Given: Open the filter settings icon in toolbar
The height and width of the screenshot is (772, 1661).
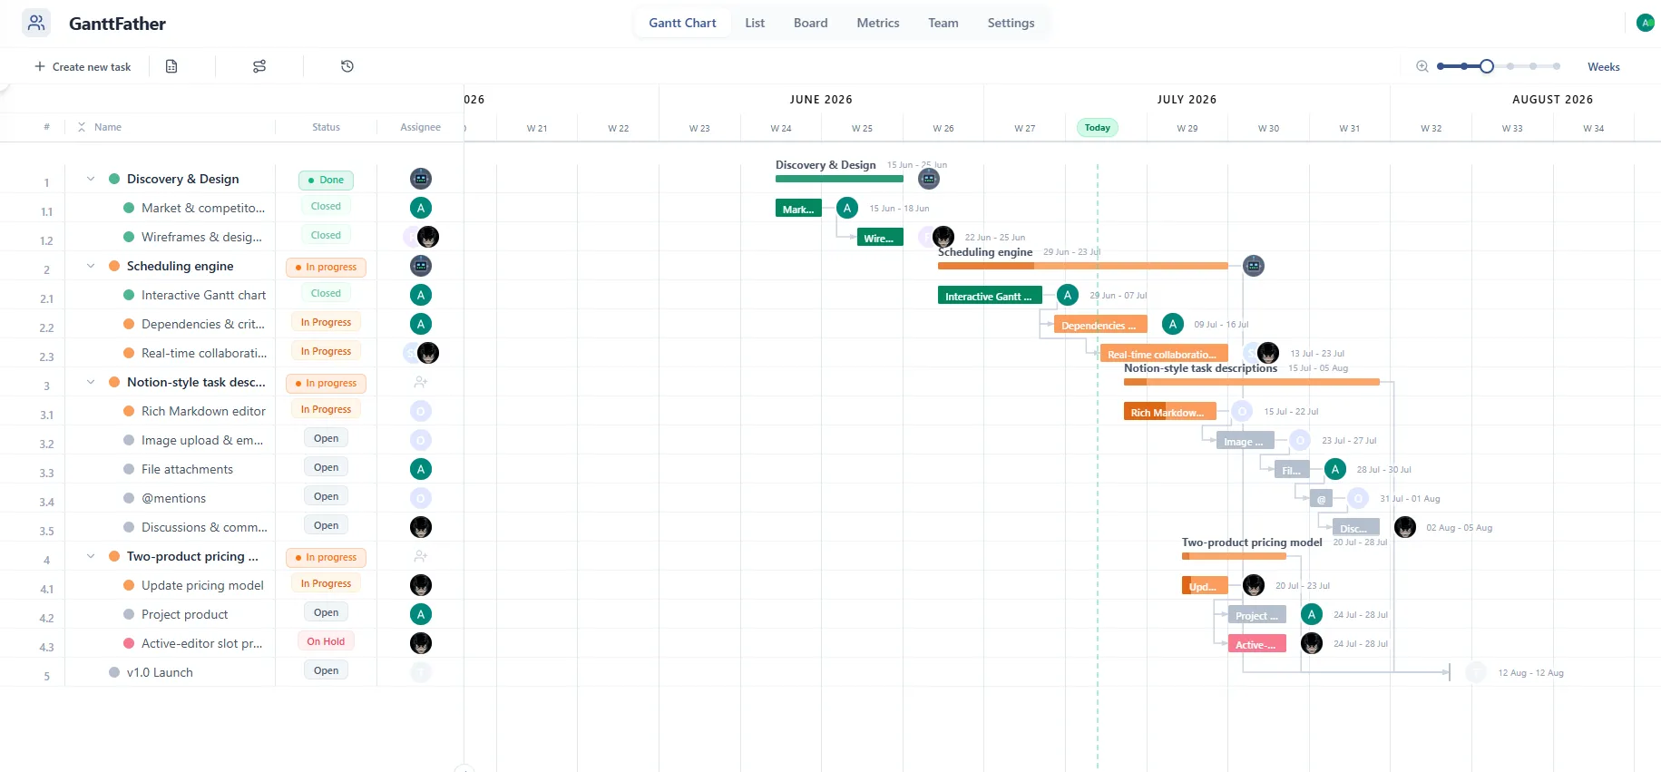Looking at the screenshot, I should 259,66.
